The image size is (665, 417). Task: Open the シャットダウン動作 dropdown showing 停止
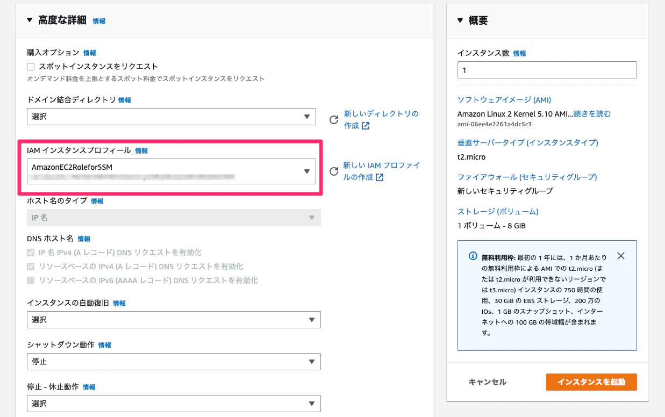tap(174, 362)
